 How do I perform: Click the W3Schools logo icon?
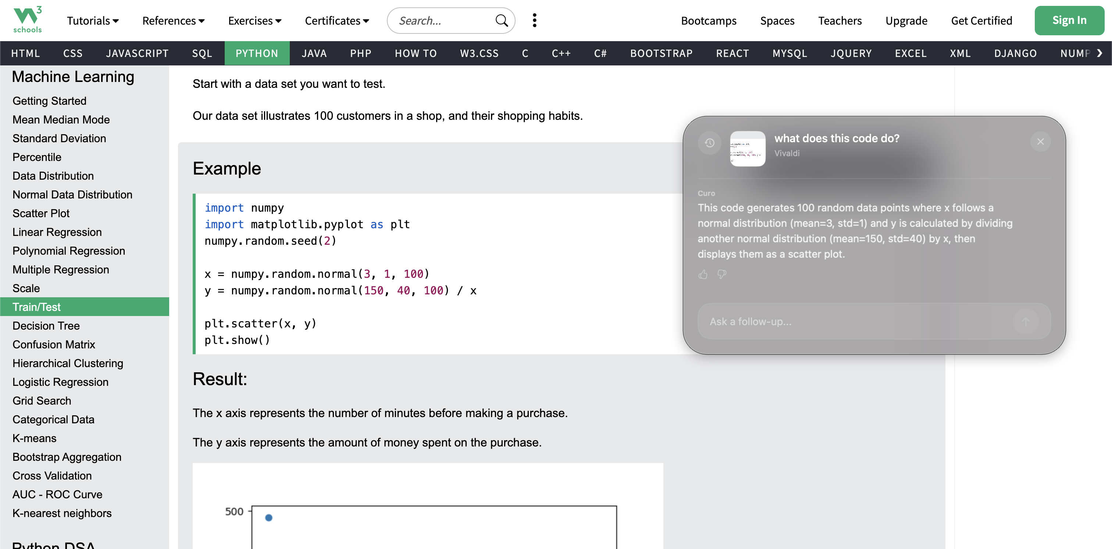point(27,20)
